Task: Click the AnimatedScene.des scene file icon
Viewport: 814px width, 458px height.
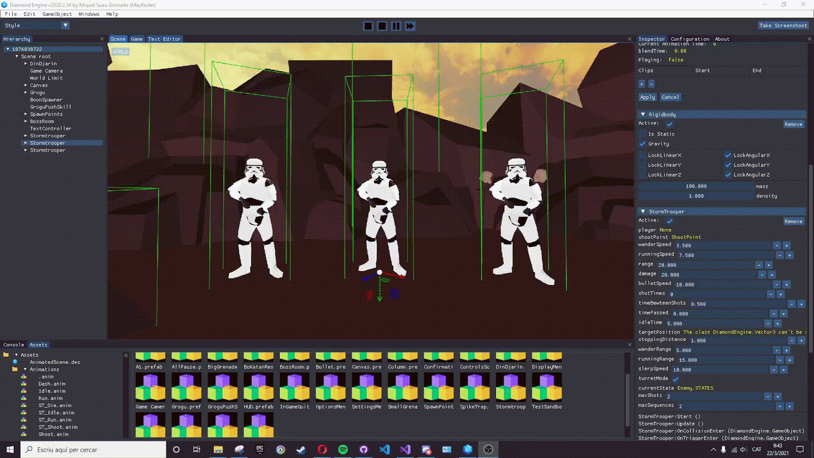Action: [x=15, y=362]
